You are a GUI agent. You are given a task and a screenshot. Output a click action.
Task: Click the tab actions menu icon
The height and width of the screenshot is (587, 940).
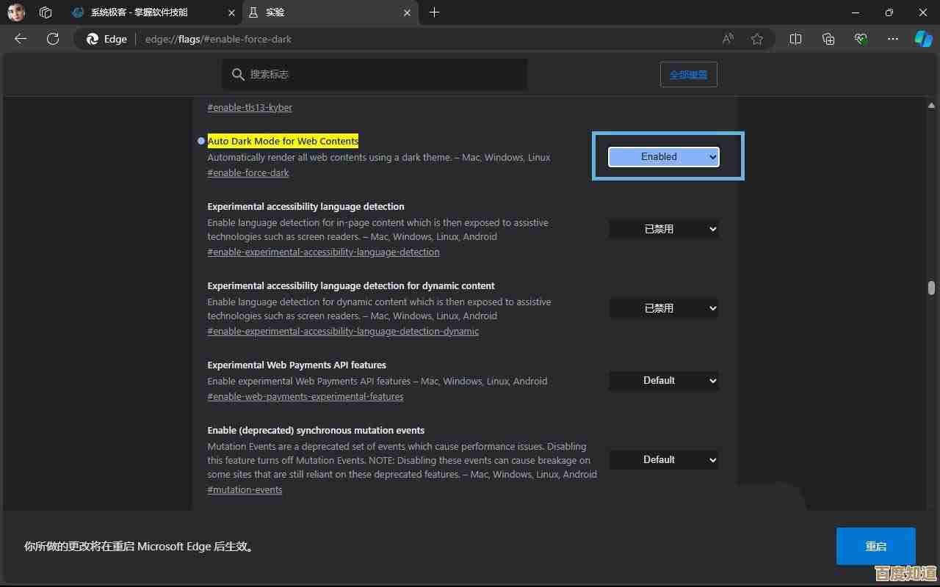pos(45,12)
